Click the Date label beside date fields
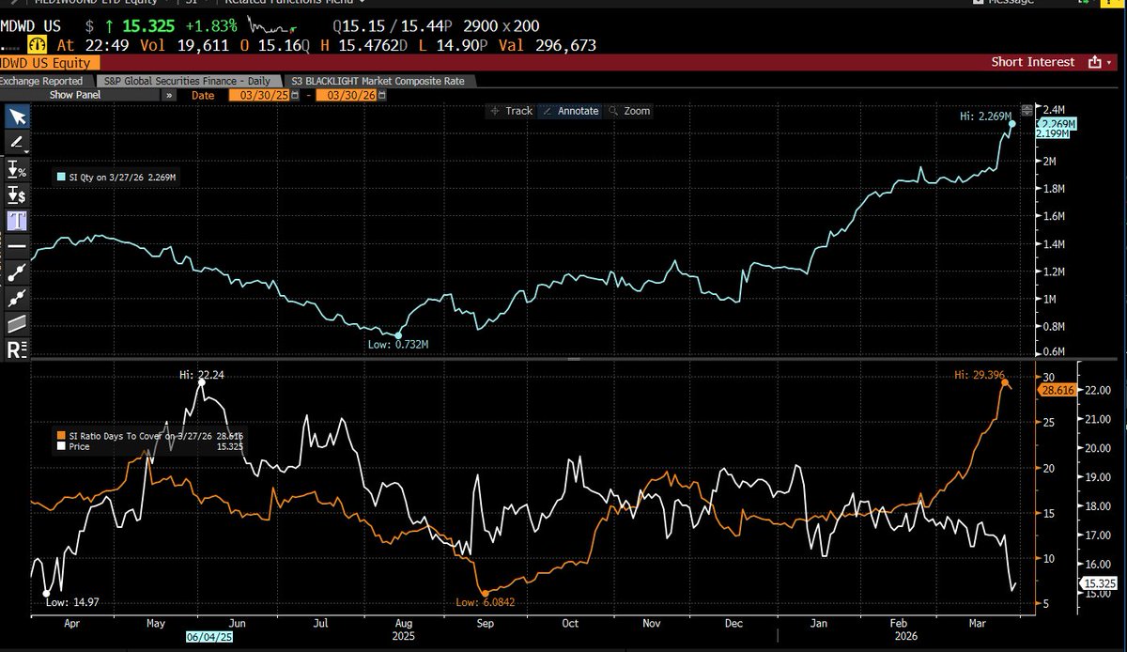The image size is (1127, 652). pyautogui.click(x=202, y=96)
